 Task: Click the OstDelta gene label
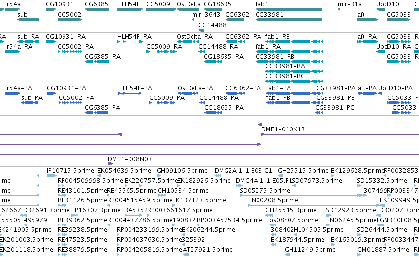tap(189, 4)
